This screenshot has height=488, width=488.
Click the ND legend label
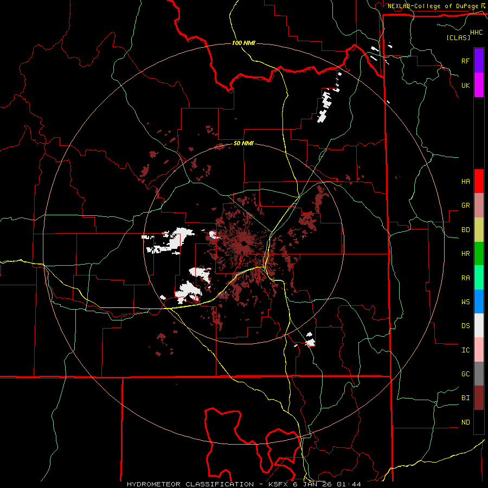point(465,422)
